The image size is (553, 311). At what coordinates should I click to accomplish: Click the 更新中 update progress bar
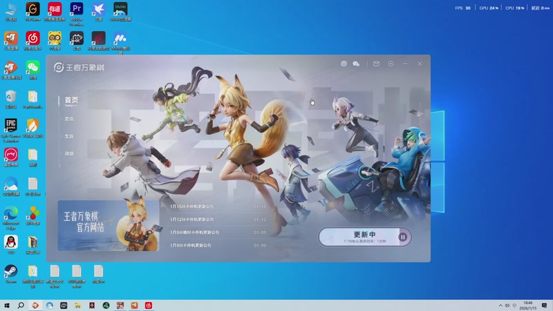[x=365, y=236]
